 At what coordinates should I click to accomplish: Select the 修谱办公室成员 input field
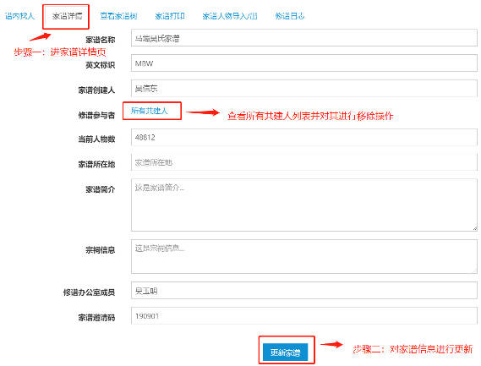(304, 291)
